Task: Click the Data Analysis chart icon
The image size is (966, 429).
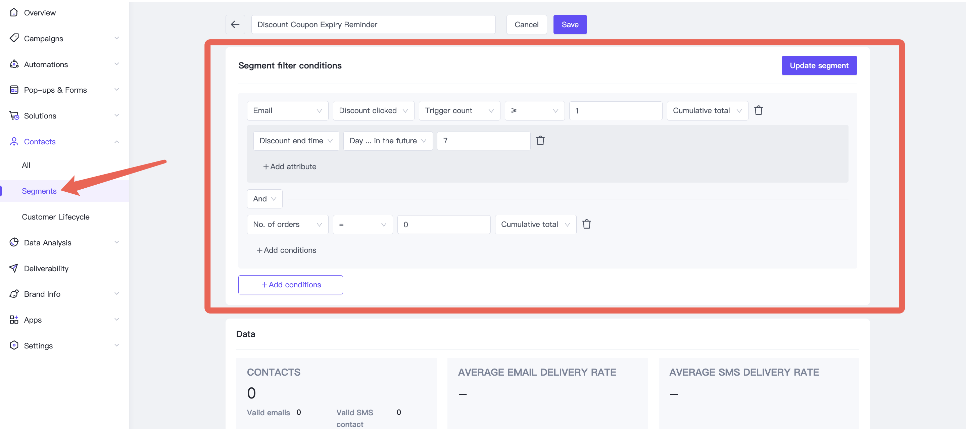Action: [14, 242]
